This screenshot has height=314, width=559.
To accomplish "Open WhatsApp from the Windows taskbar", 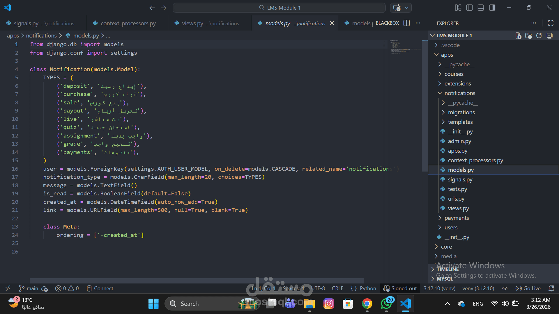I will (x=386, y=304).
